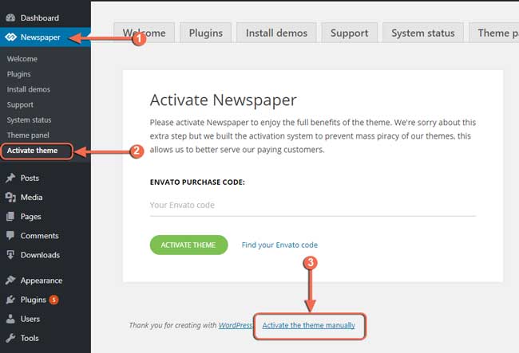The height and width of the screenshot is (353, 519).
Task: Open the Find your Envato code link
Action: (x=279, y=245)
